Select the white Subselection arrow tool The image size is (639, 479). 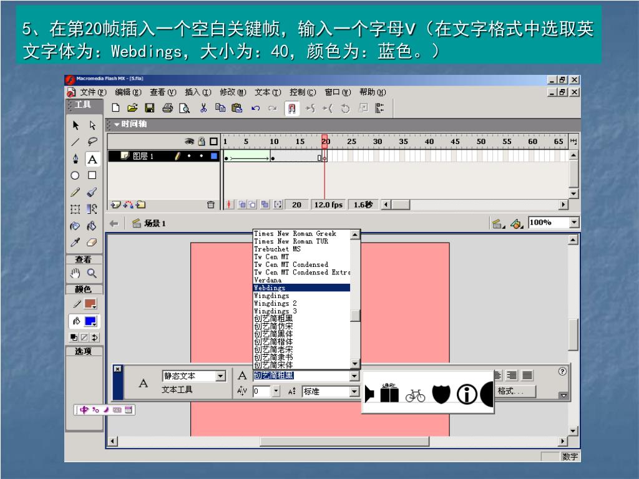(x=92, y=125)
